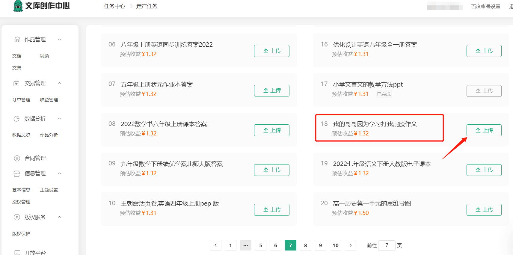Open 收益管理 in the sidebar
The width and height of the screenshot is (513, 255).
49,99
